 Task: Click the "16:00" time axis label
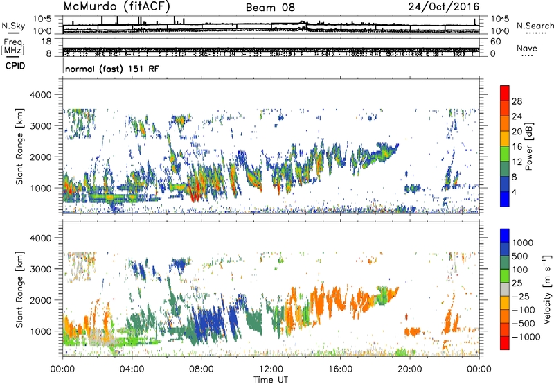340,369
